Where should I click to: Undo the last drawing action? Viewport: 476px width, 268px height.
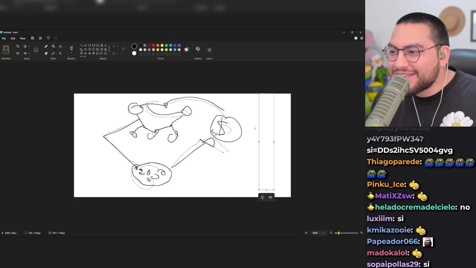(48, 38)
